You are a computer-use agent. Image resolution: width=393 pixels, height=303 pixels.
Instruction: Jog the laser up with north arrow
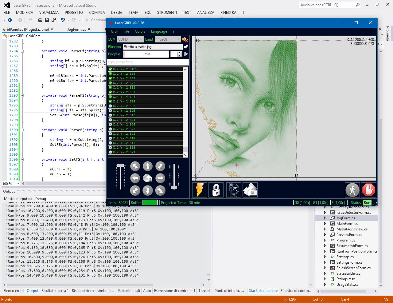(148, 166)
